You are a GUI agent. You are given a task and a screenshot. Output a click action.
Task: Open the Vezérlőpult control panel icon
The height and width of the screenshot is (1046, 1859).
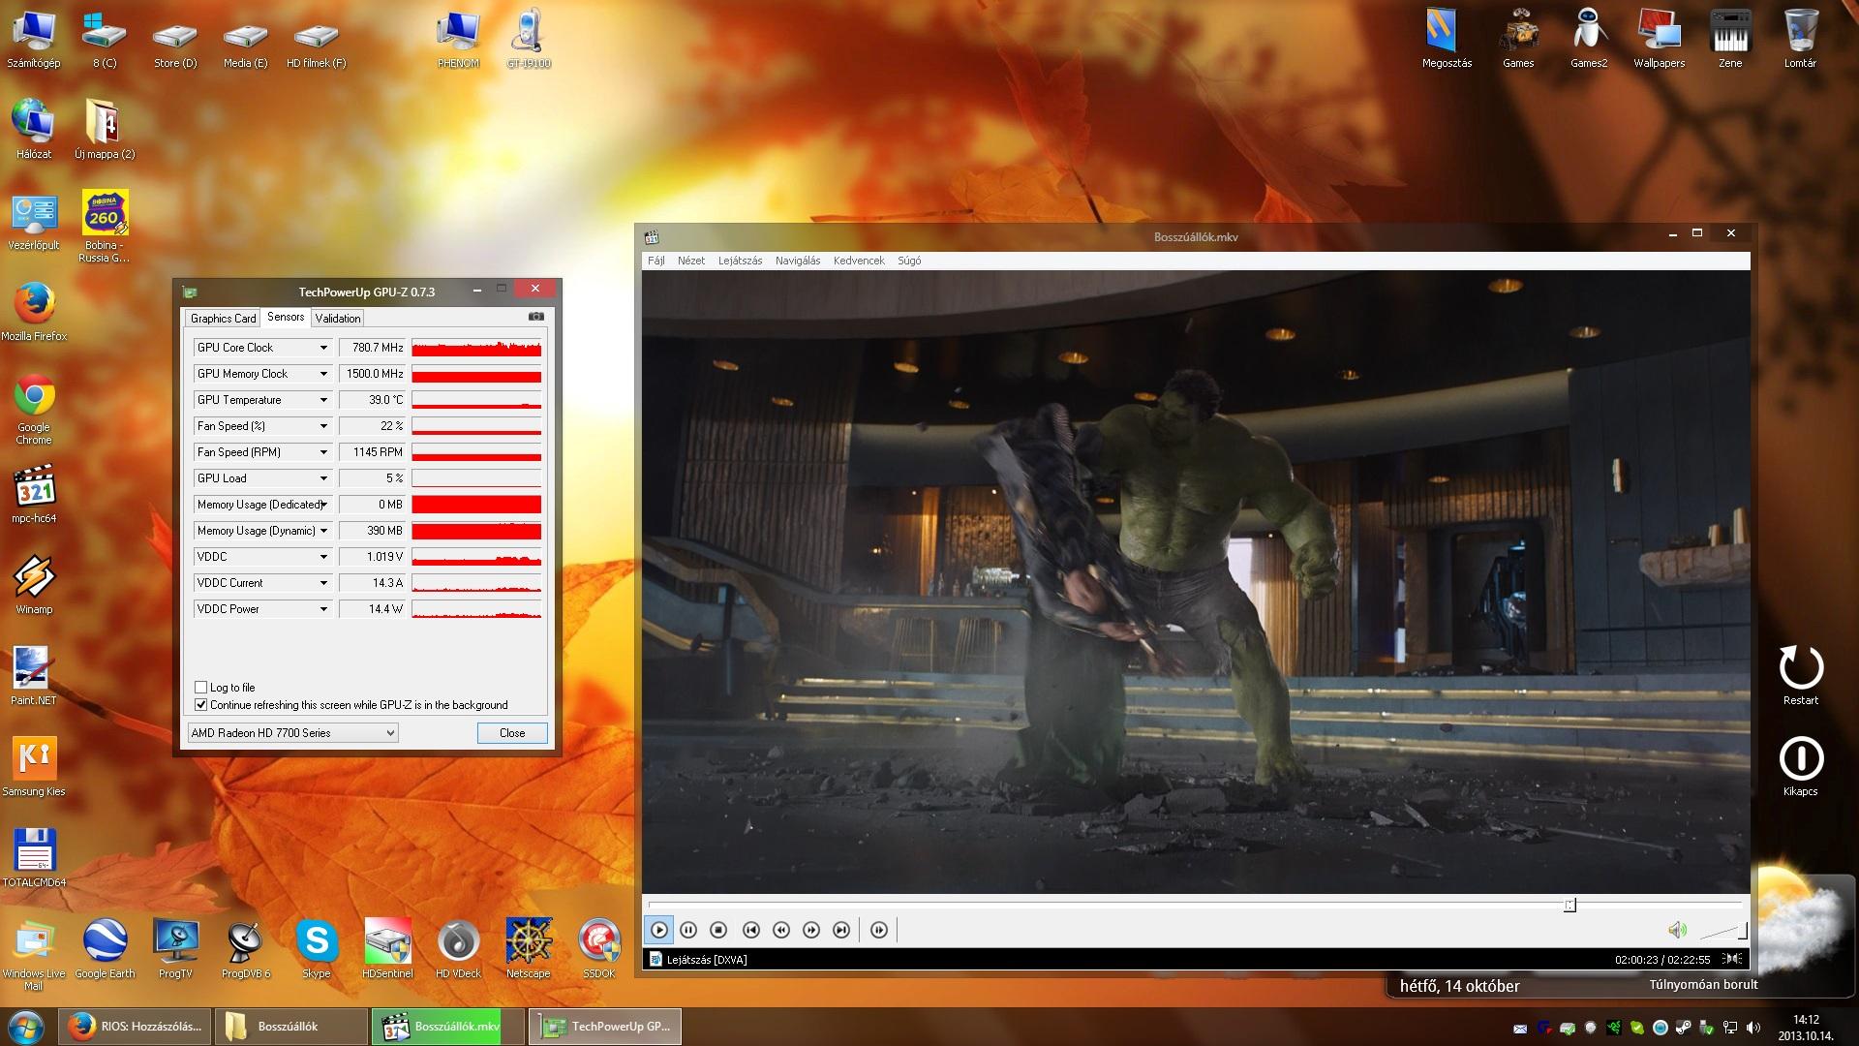pos(34,222)
